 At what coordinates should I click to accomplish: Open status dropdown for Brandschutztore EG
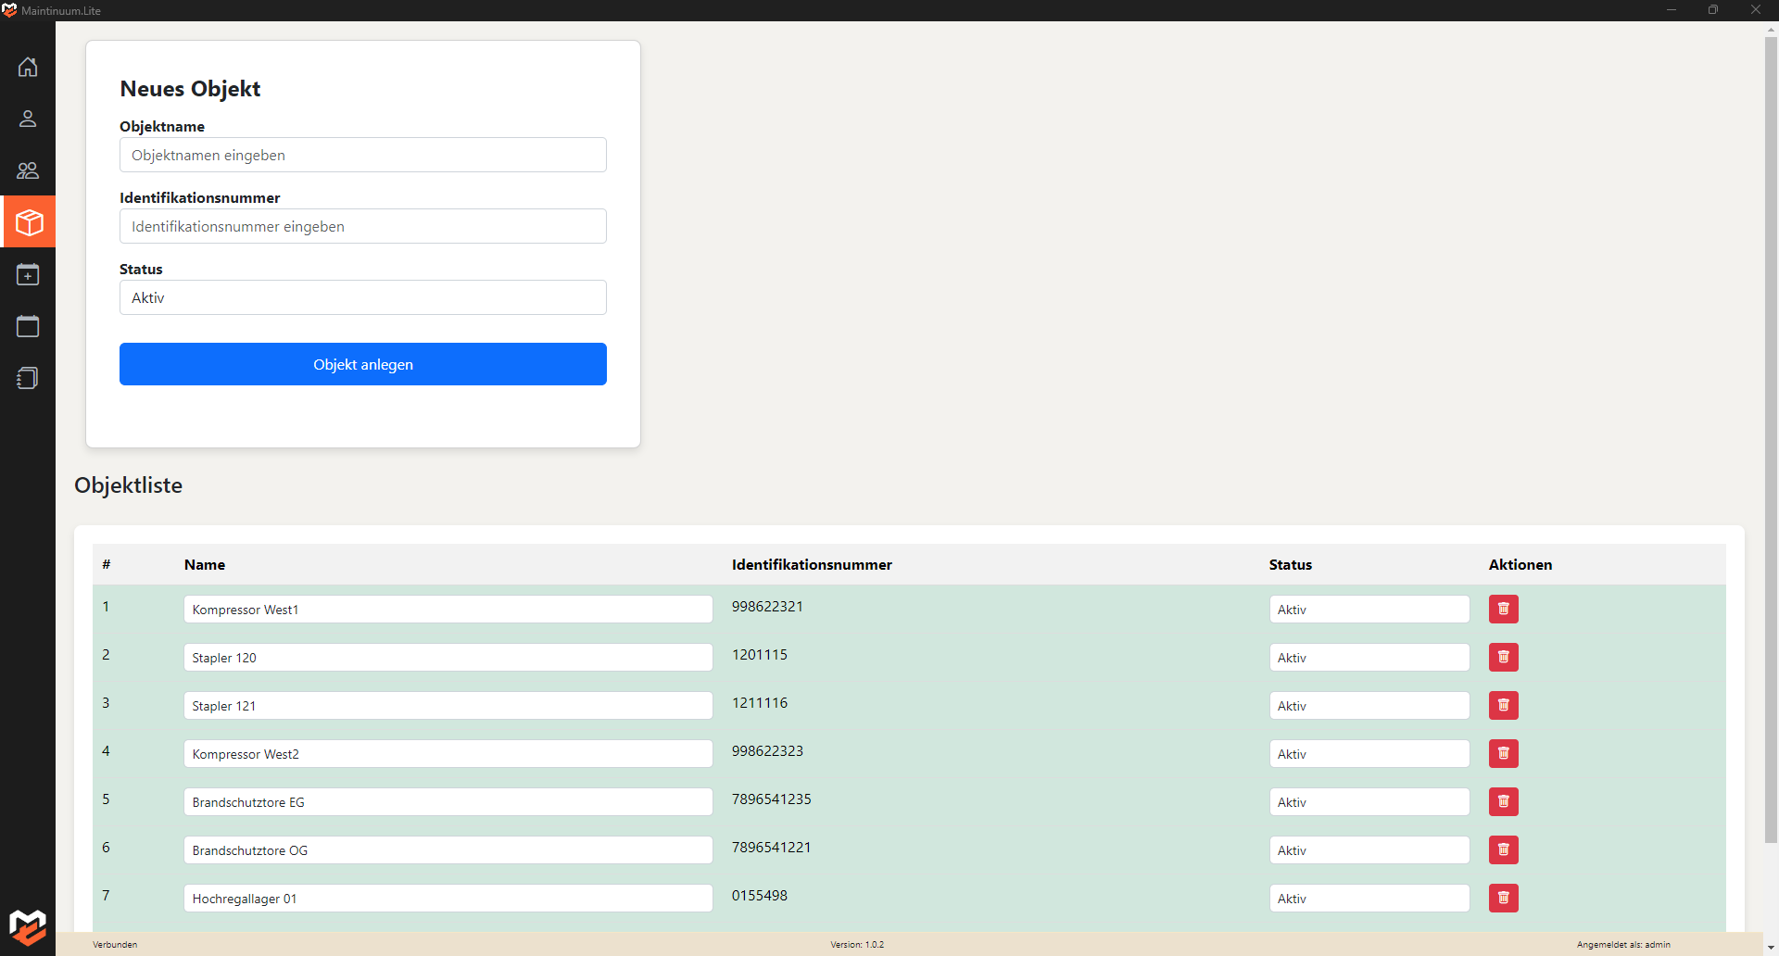click(x=1369, y=802)
